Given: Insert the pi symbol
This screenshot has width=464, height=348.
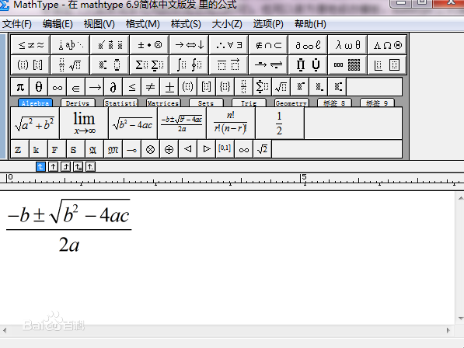Looking at the screenshot, I should (x=20, y=87).
